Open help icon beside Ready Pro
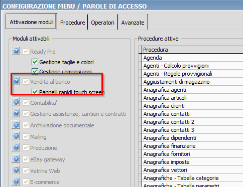 (x=16, y=51)
